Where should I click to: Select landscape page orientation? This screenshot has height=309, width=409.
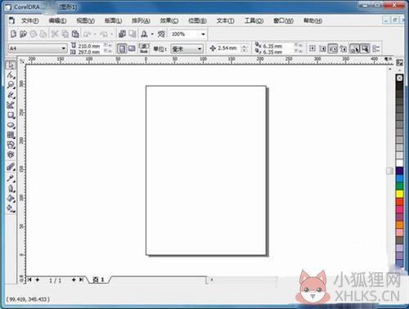coord(132,48)
